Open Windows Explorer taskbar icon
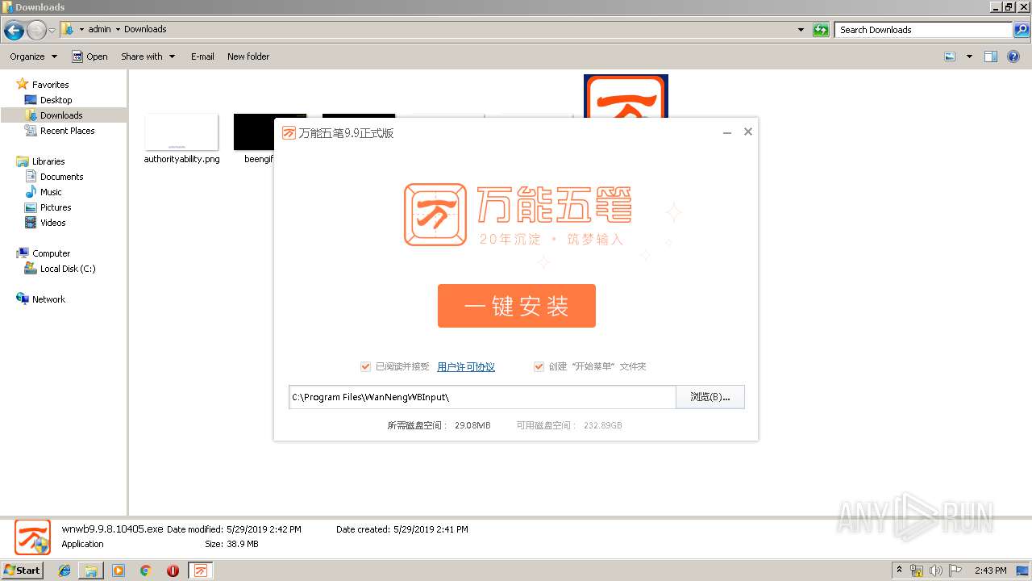Image resolution: width=1032 pixels, height=581 pixels. (x=91, y=571)
